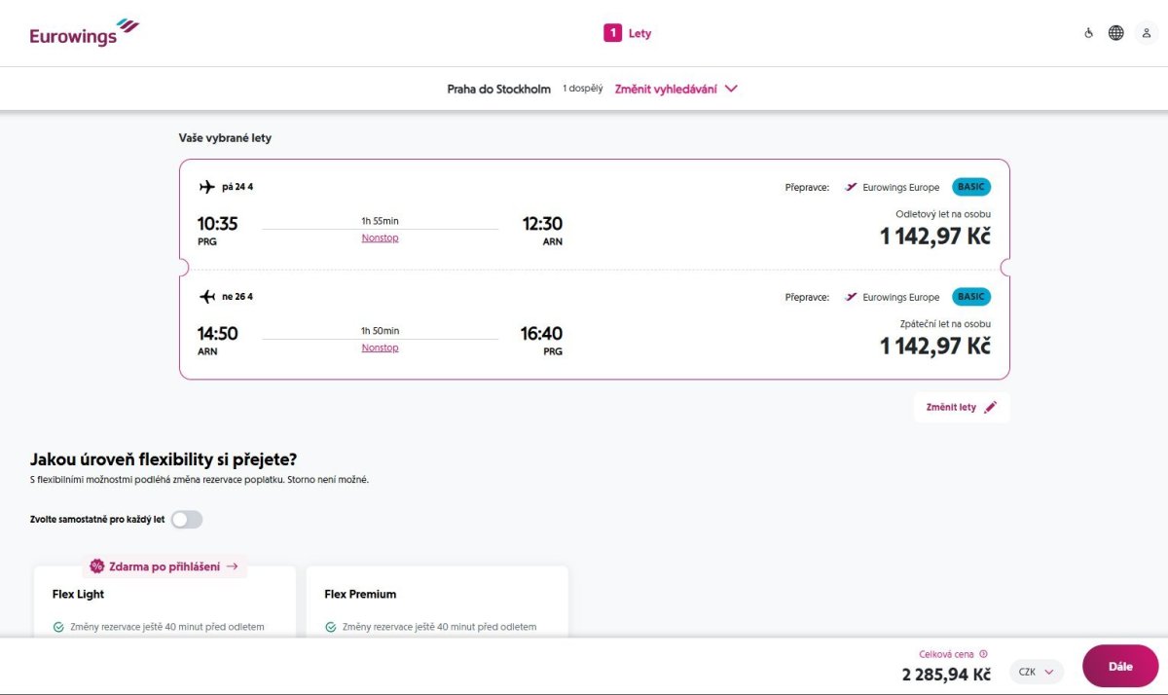Click Nonstop link for the 10:35 flight
Viewport: 1168px width, 695px height.
coord(380,238)
